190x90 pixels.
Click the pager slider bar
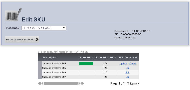click(61, 84)
